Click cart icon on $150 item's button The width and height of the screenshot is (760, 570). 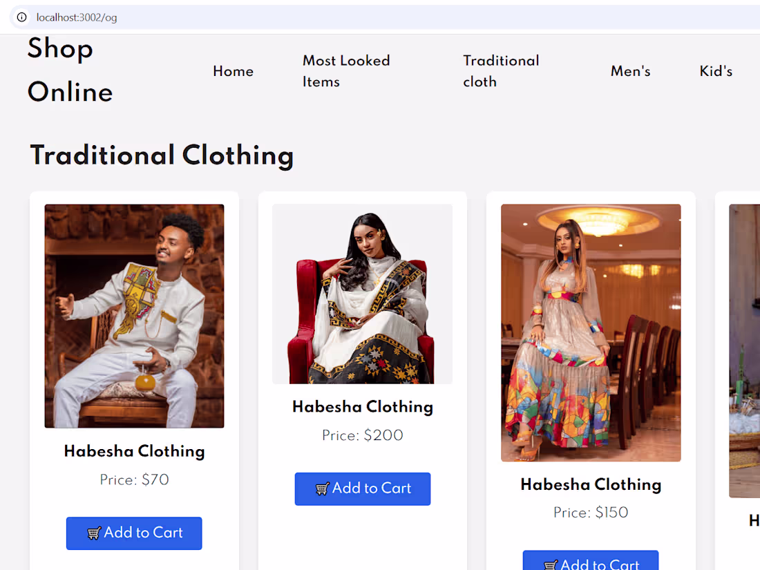click(551, 564)
